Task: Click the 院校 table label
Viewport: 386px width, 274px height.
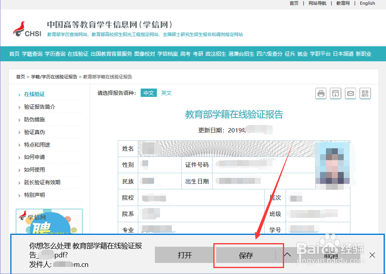Action: [x=128, y=198]
